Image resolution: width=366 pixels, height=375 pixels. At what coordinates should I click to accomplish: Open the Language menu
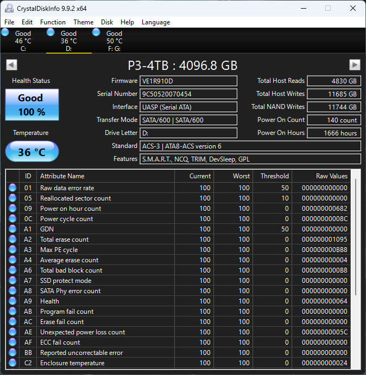[156, 22]
